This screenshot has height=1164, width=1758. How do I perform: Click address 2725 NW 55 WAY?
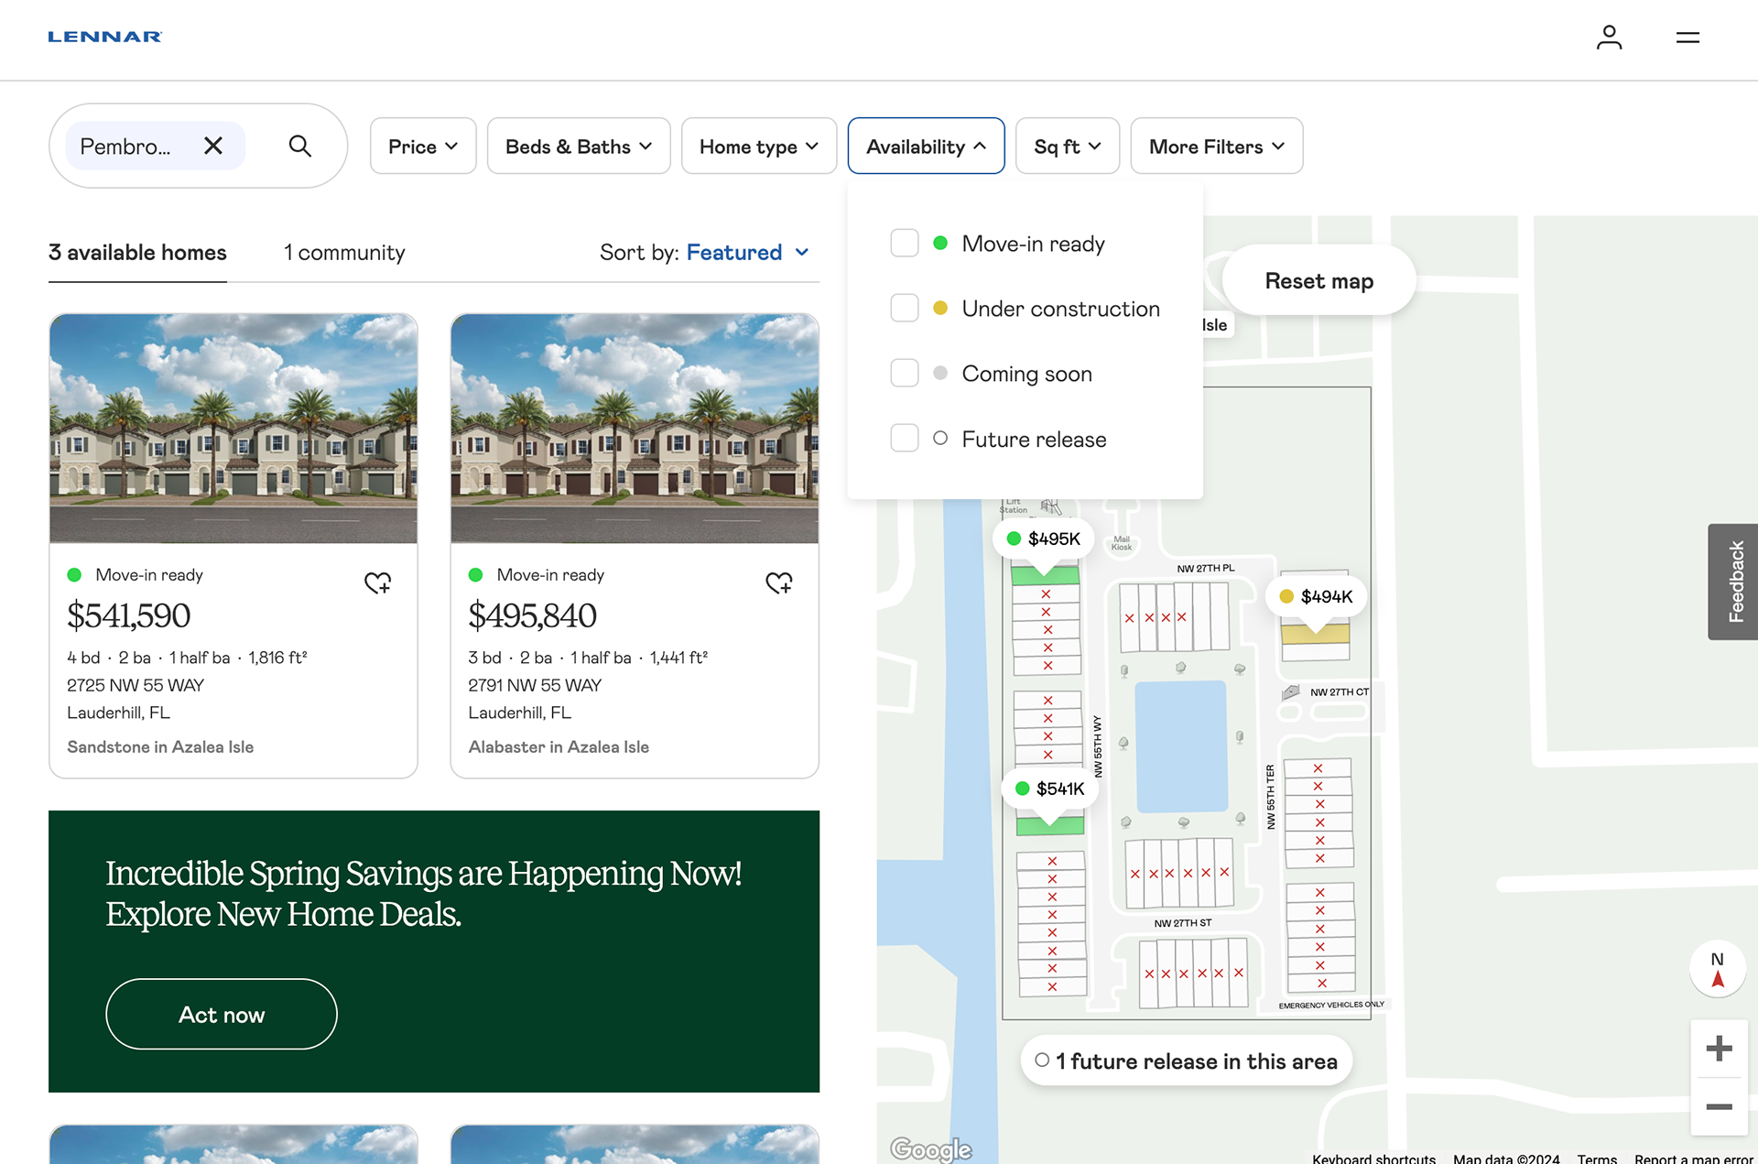pos(136,685)
